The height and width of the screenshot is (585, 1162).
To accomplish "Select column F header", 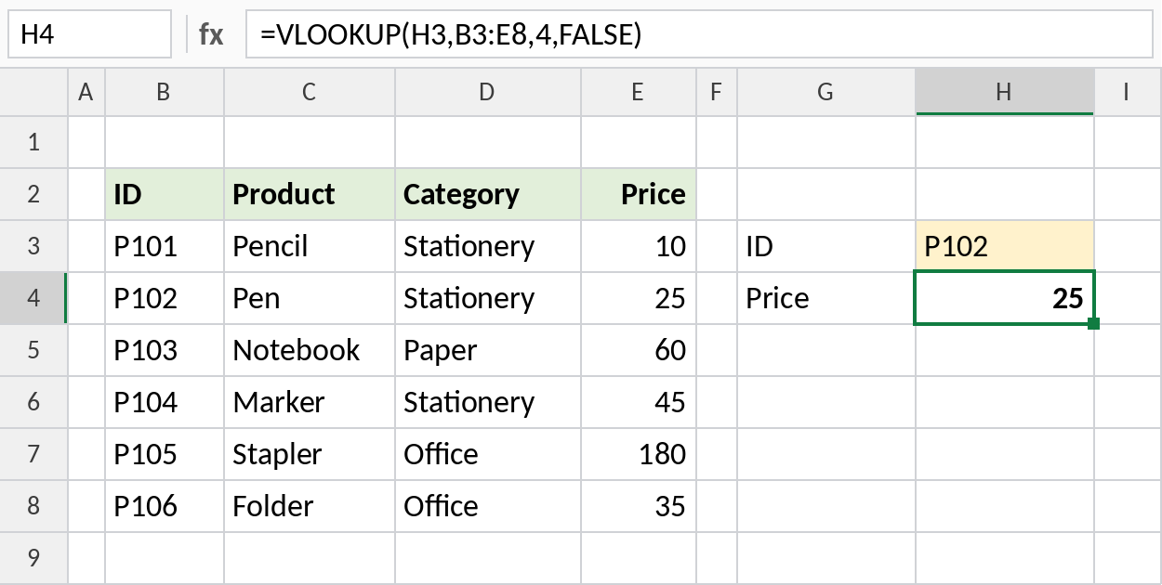I will pos(717,92).
